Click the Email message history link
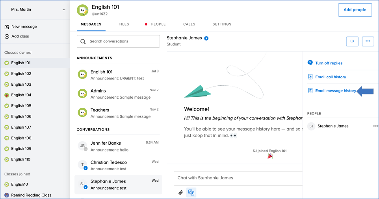Screen dimensions: 379x199 (335, 91)
